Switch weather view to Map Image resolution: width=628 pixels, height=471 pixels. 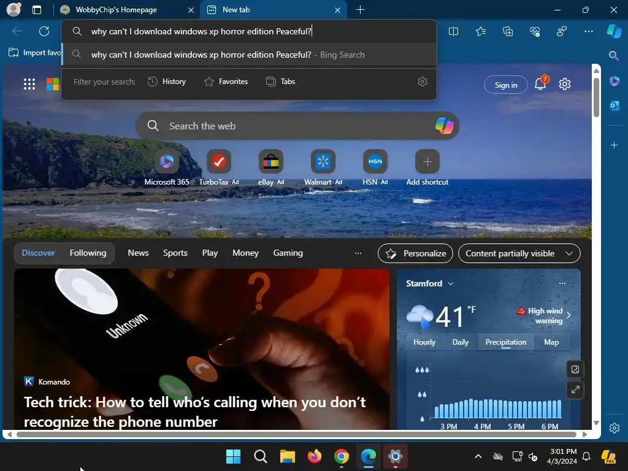click(x=551, y=342)
